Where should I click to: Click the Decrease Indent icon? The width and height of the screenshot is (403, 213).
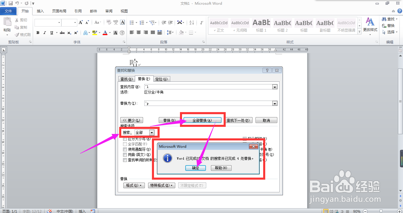[x=163, y=22]
